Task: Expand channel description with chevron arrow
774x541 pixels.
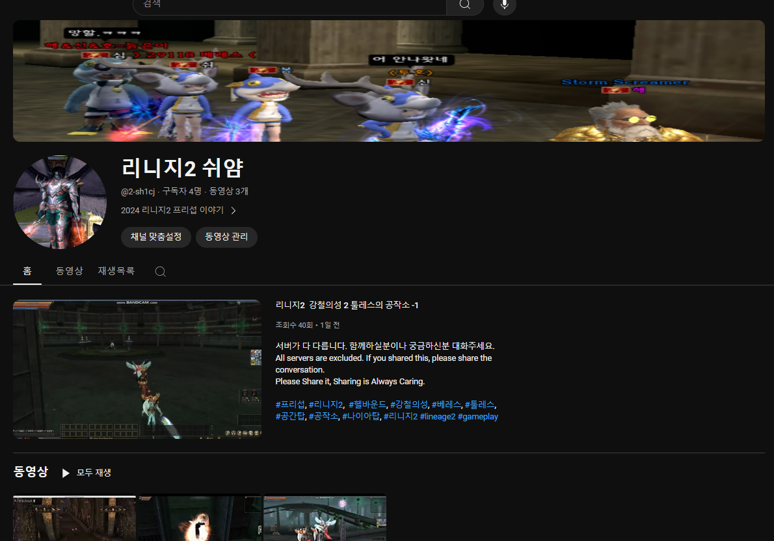Action: click(234, 210)
